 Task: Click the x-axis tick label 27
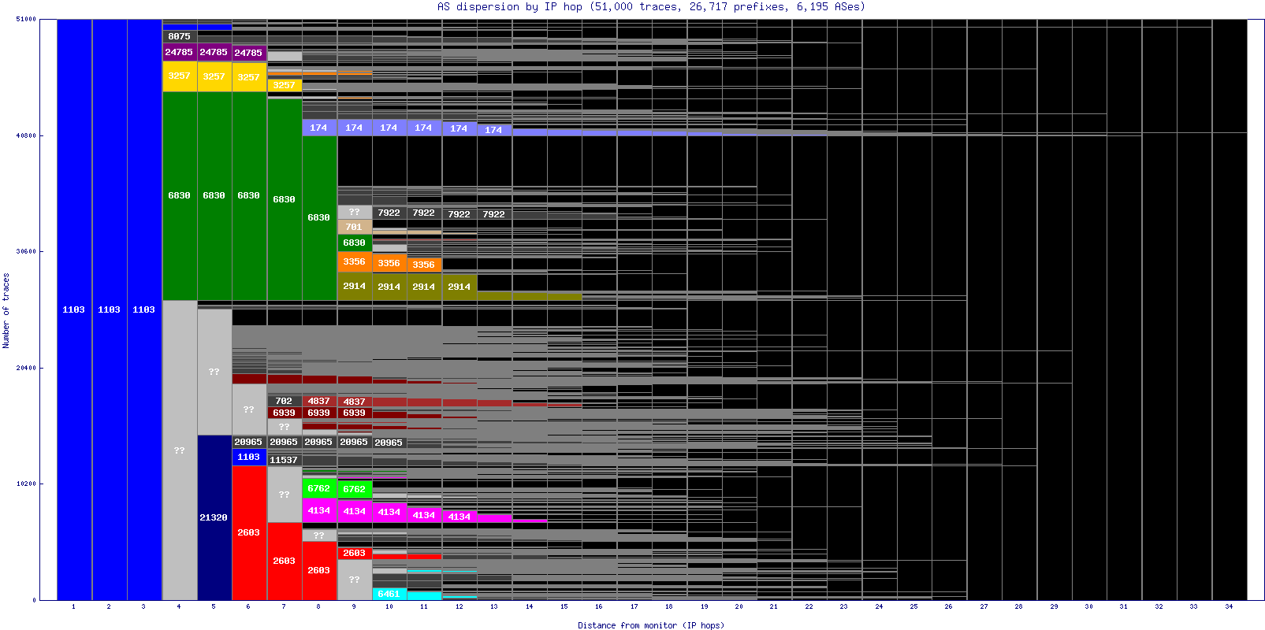tap(984, 606)
